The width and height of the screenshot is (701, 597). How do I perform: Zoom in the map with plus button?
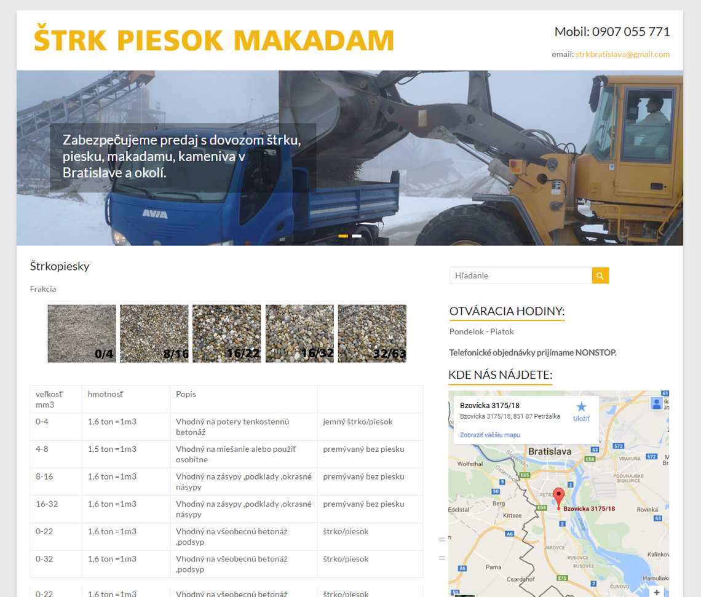coord(657,592)
